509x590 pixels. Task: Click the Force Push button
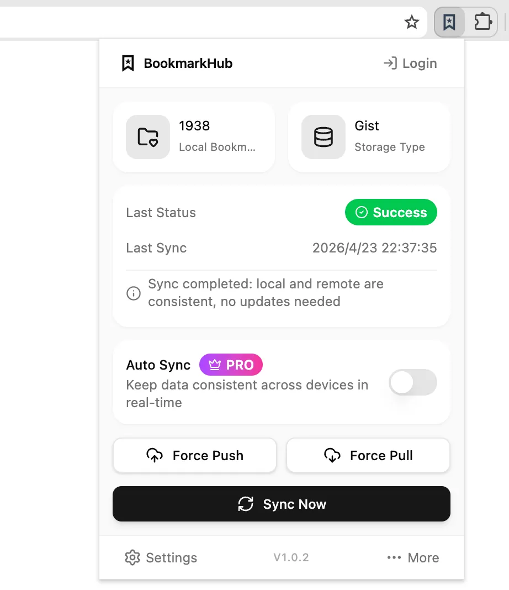tap(194, 455)
